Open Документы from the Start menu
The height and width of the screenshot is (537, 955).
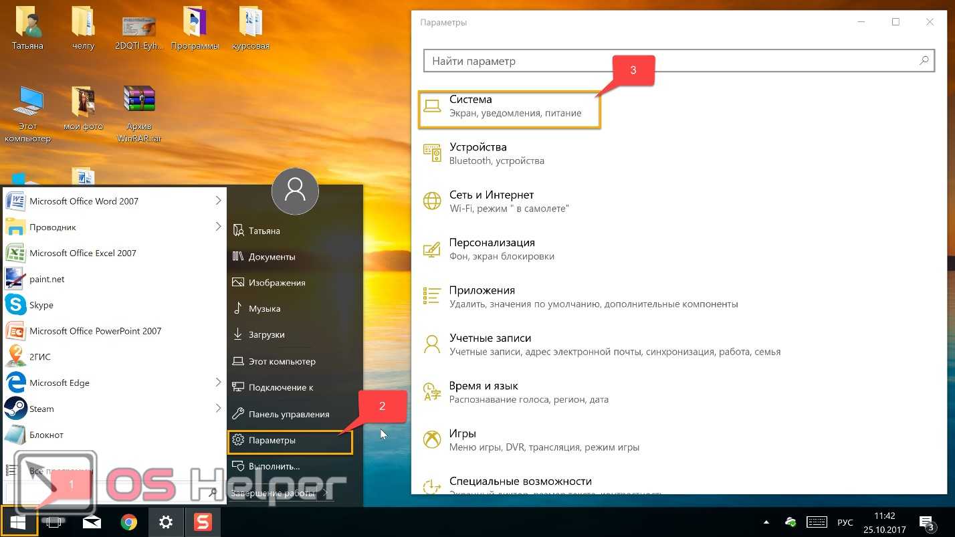(272, 257)
